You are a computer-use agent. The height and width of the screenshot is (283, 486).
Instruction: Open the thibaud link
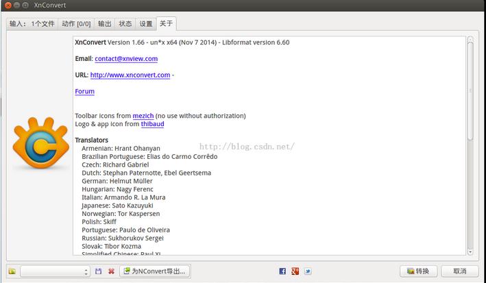tap(152, 124)
